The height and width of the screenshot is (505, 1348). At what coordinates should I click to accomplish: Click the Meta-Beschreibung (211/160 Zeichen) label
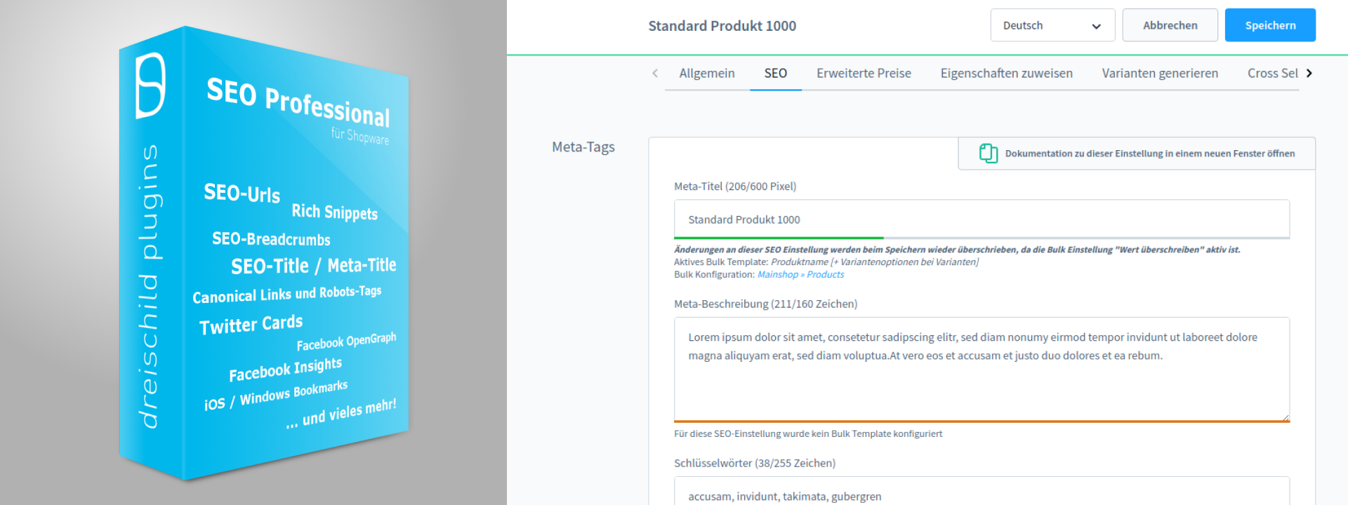tap(765, 304)
